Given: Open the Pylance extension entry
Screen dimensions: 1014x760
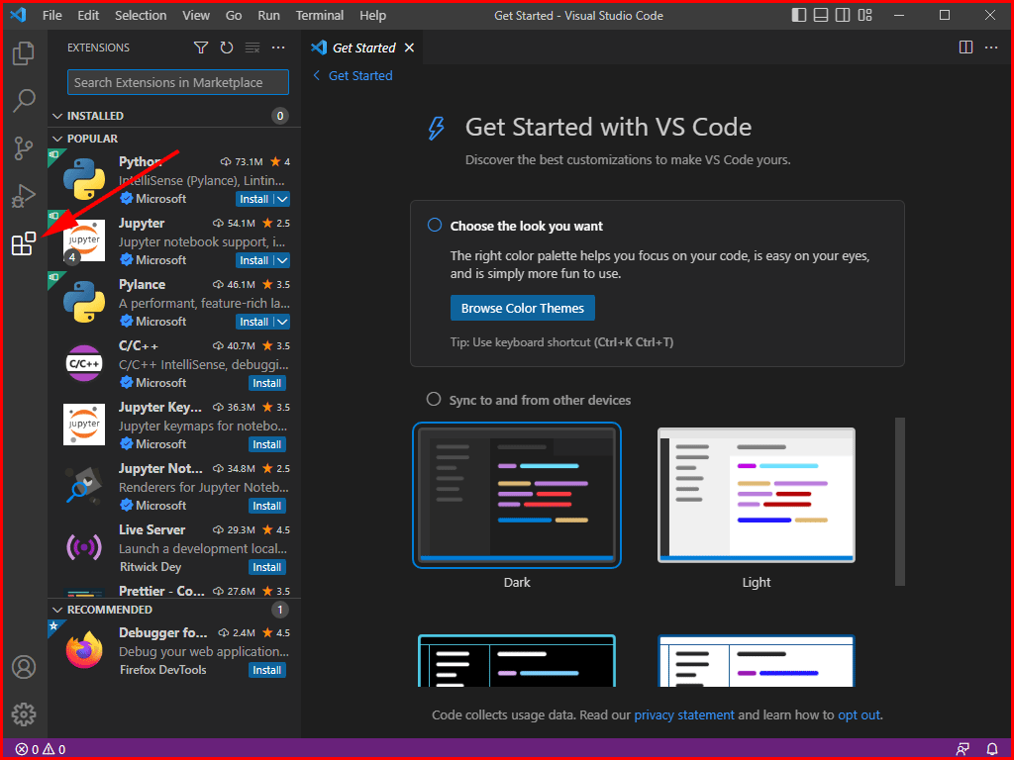Looking at the screenshot, I should click(174, 303).
